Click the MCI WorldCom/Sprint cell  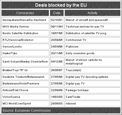(x=25, y=104)
